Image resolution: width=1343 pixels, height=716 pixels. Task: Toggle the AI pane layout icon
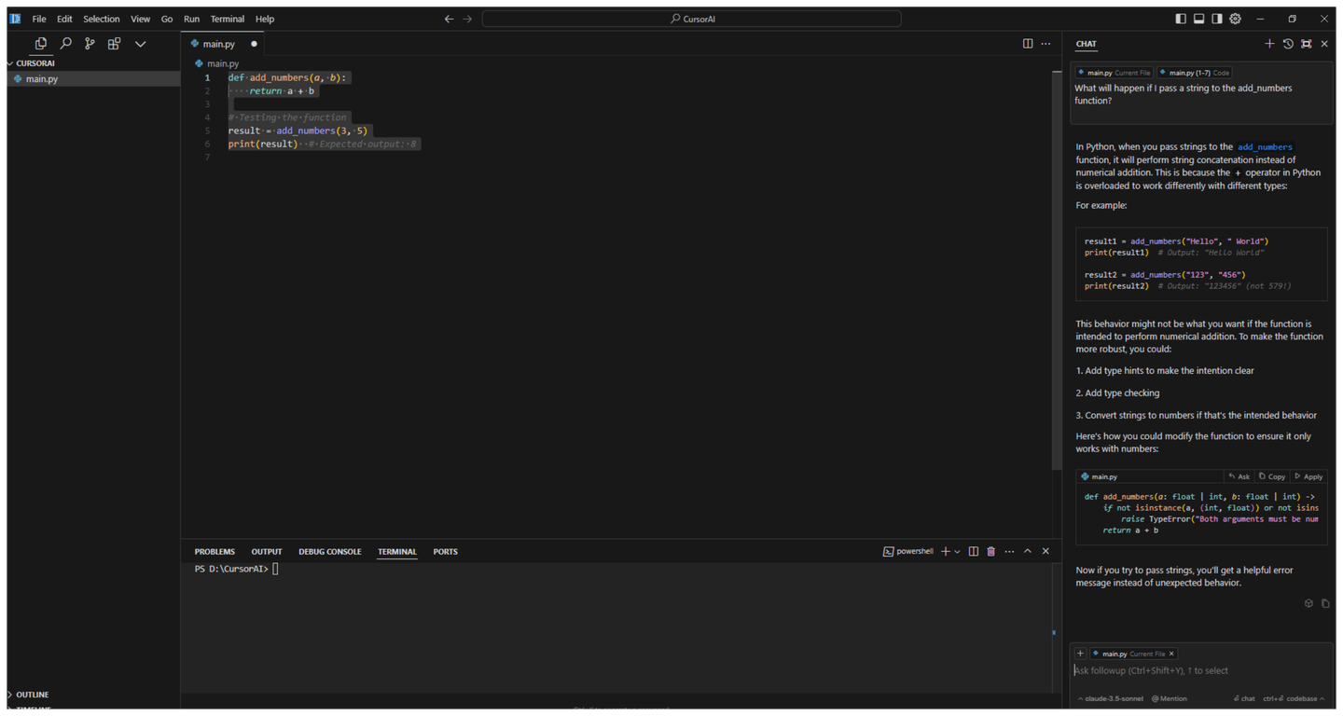click(x=1217, y=19)
